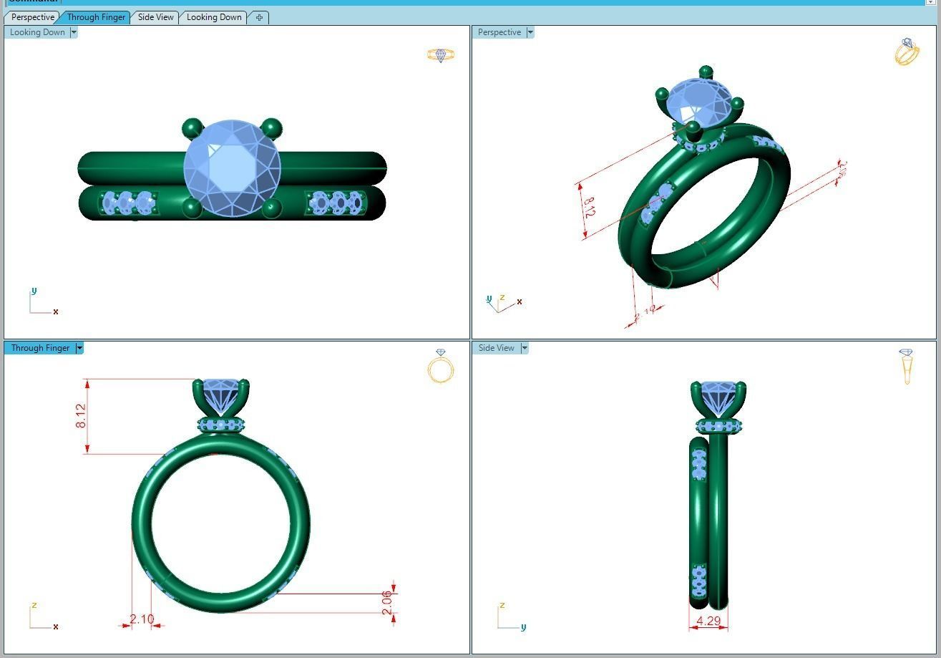Image resolution: width=941 pixels, height=658 pixels.
Task: Click the ring icon in Side View viewport corner
Action: point(907,366)
